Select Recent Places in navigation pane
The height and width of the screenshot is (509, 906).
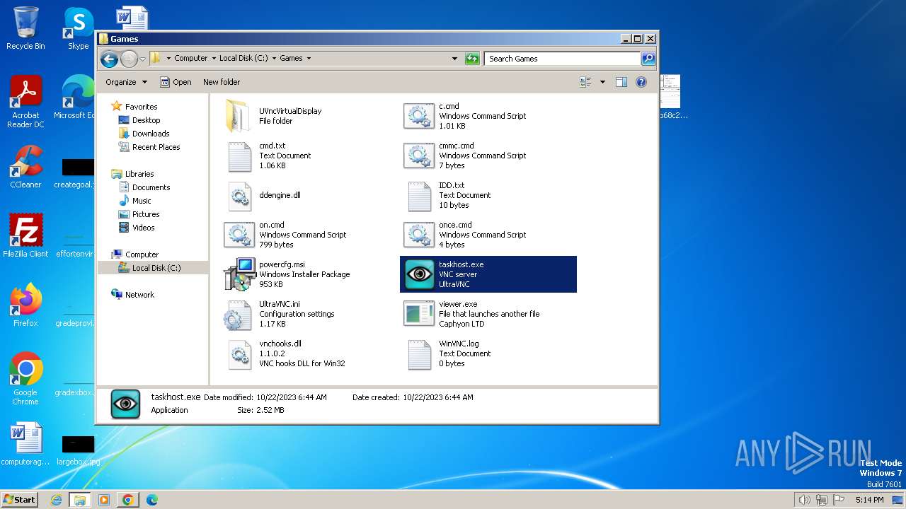coord(156,147)
